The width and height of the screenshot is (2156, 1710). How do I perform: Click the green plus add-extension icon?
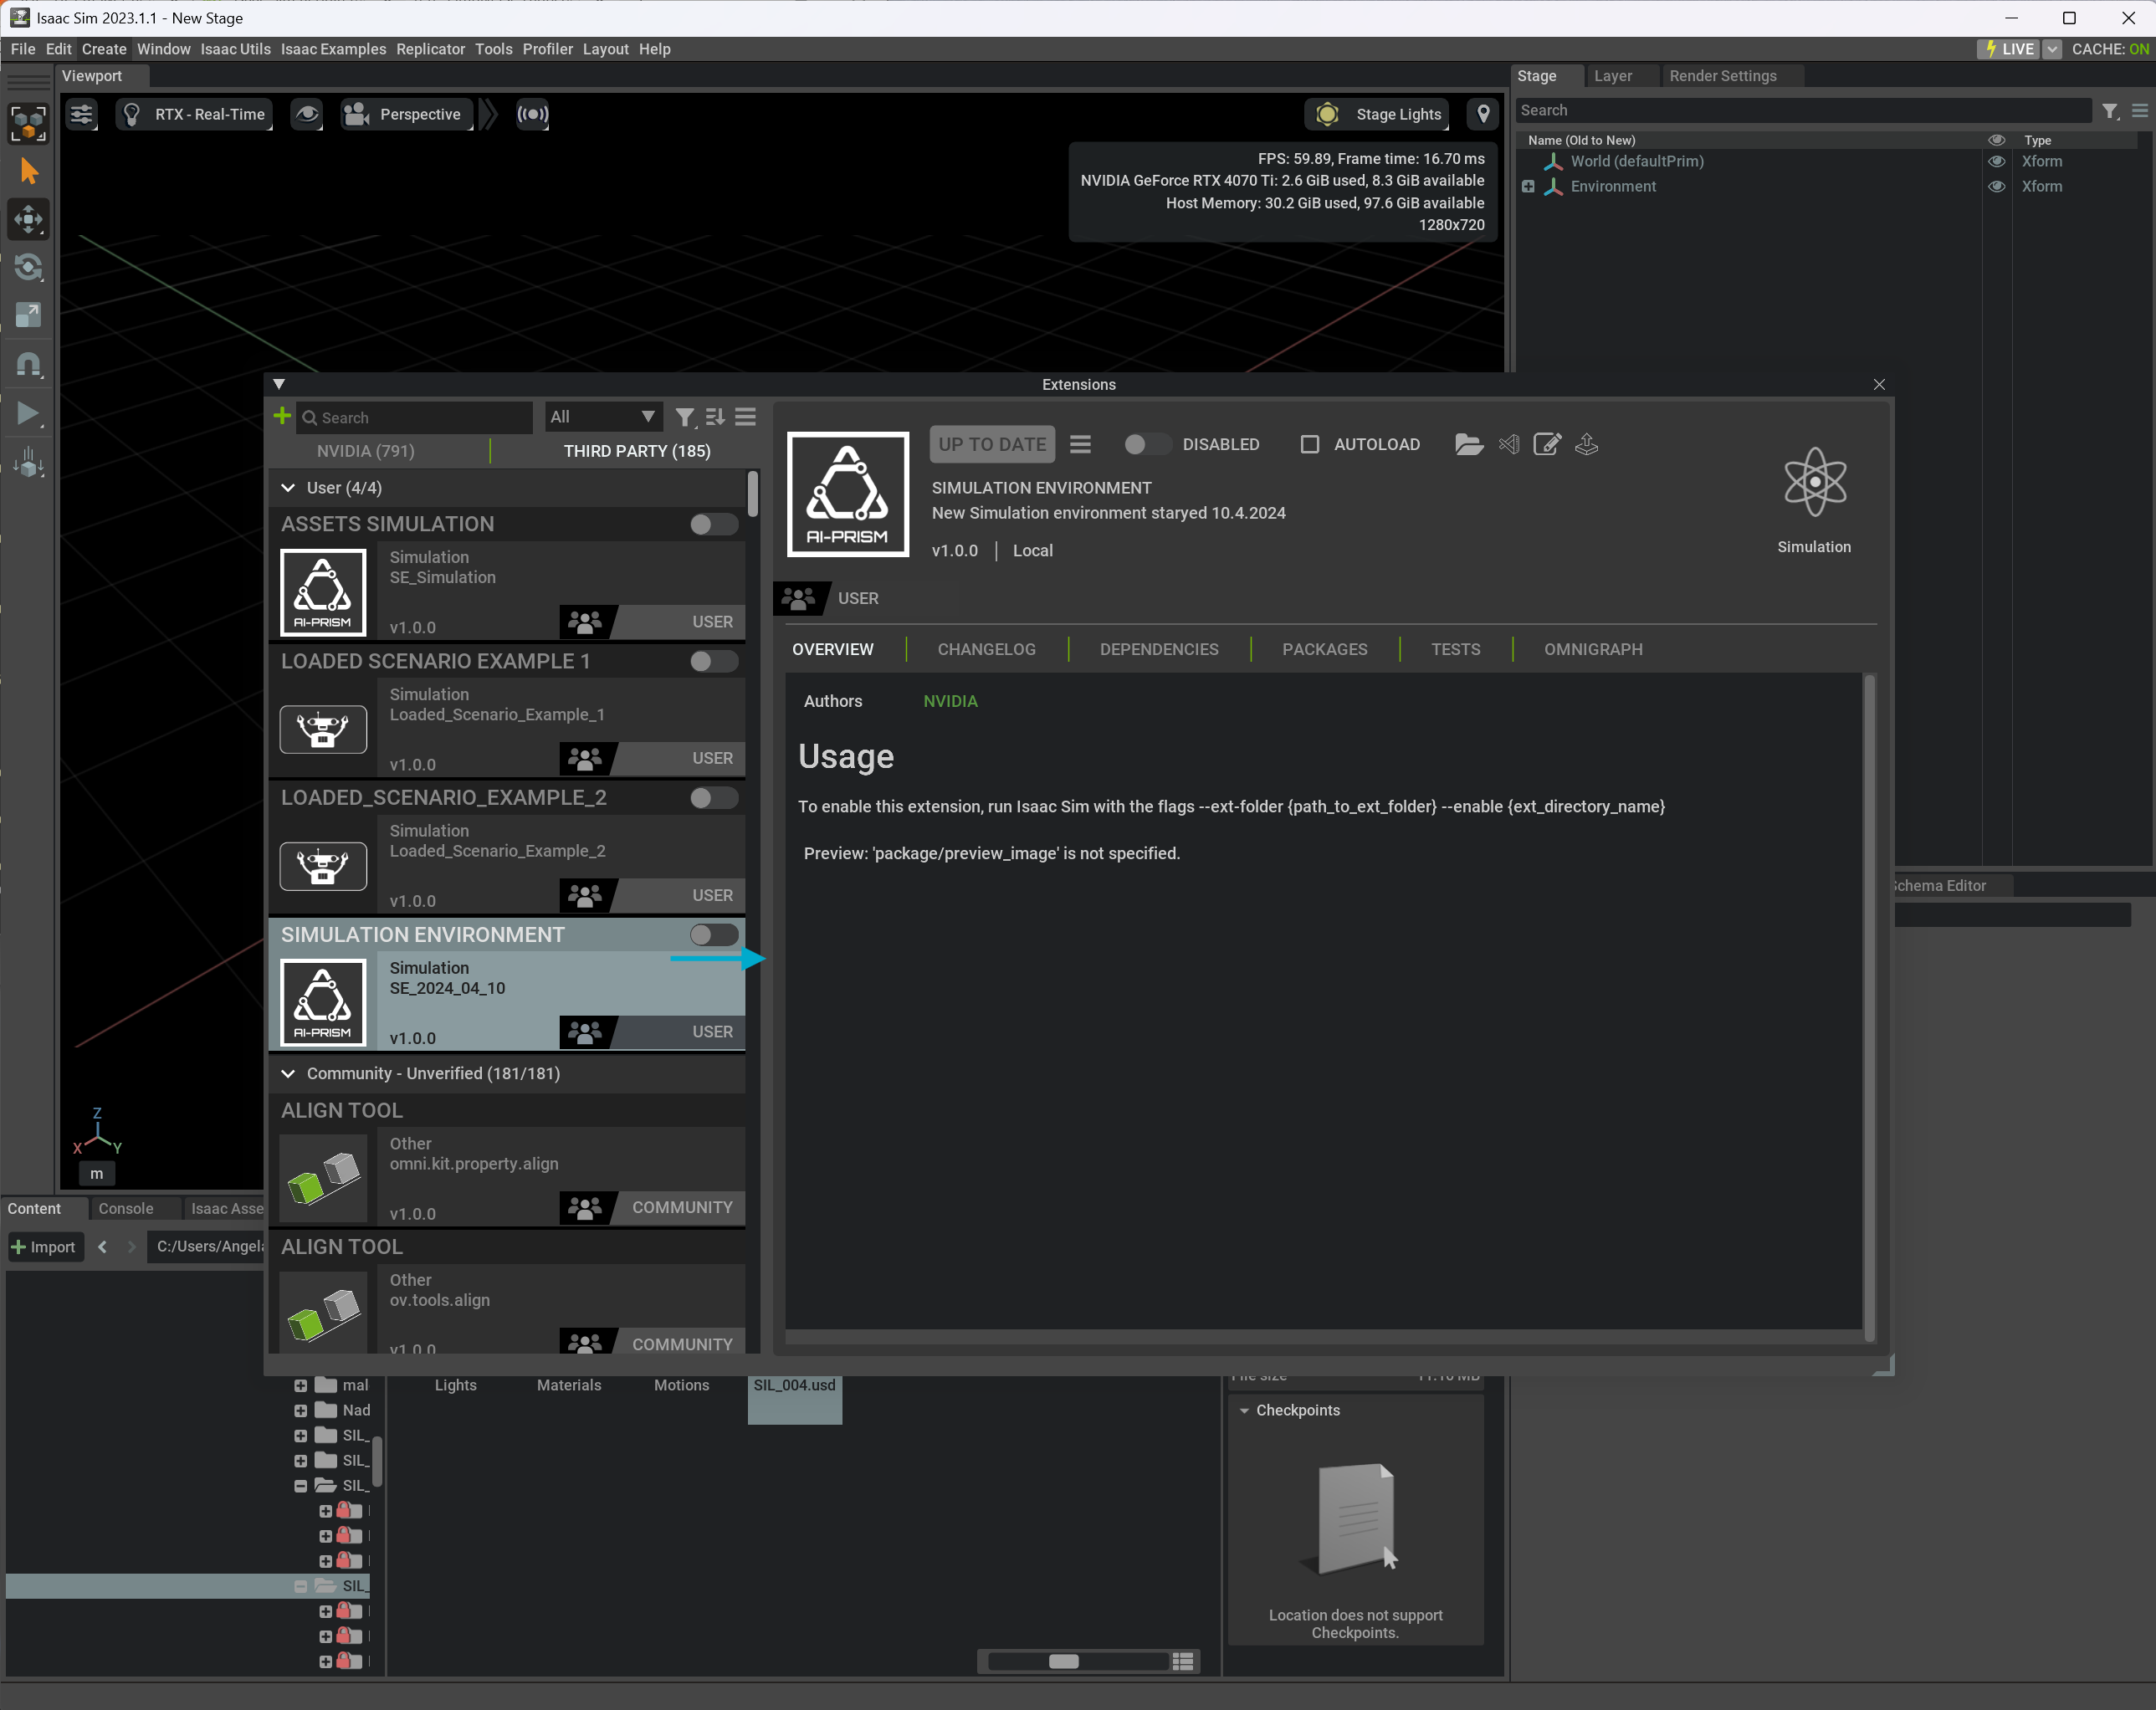[x=282, y=416]
